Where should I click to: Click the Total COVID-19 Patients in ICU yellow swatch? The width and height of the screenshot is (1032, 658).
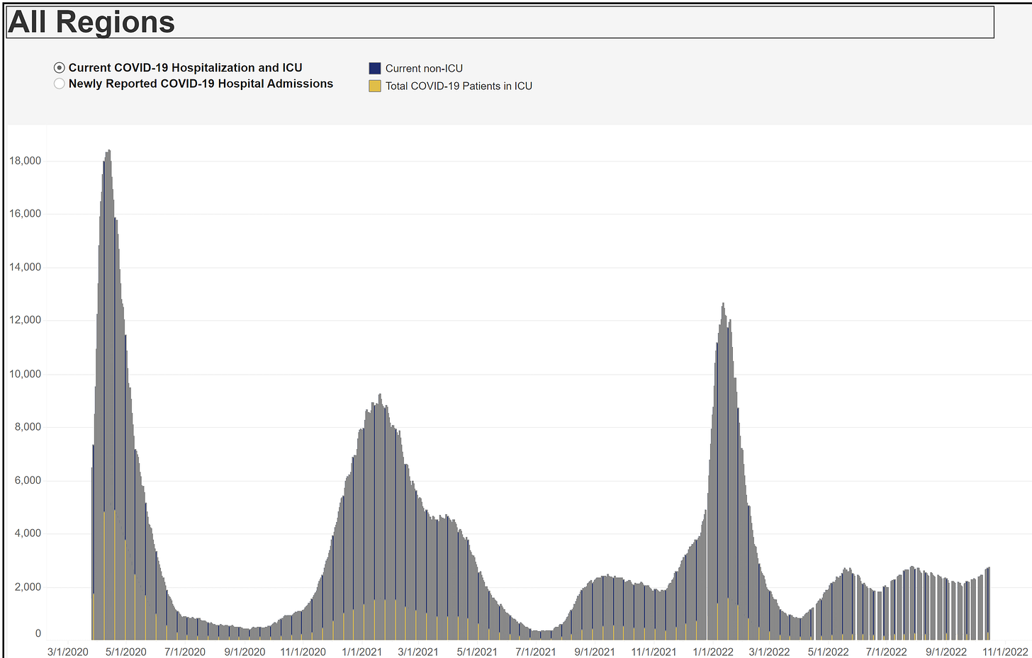(x=375, y=86)
